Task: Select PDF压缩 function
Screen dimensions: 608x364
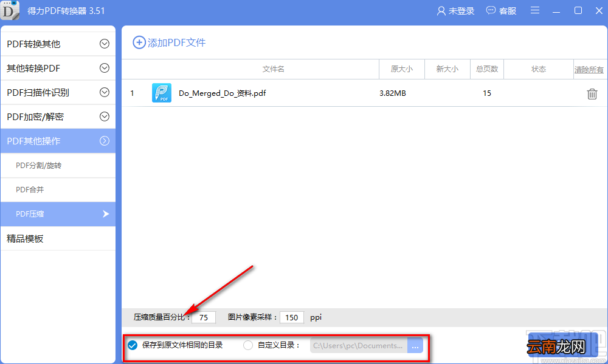Action: point(58,214)
